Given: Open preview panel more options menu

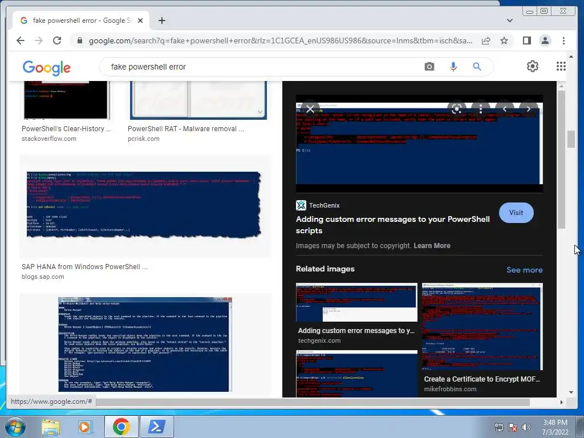Looking at the screenshot, I should tap(481, 109).
